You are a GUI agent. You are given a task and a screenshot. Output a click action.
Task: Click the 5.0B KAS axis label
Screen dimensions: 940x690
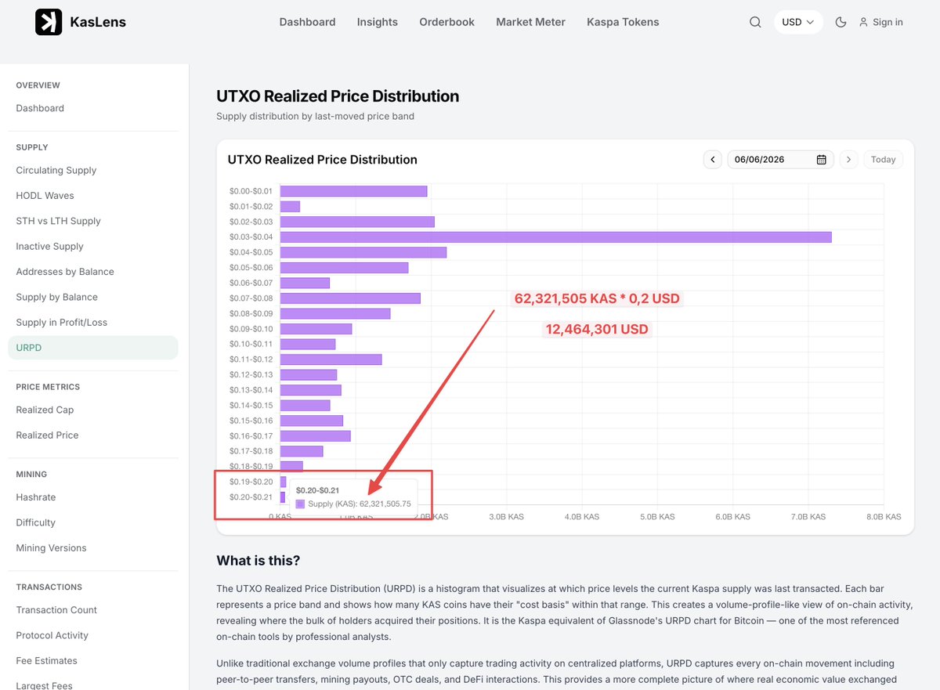click(x=656, y=517)
